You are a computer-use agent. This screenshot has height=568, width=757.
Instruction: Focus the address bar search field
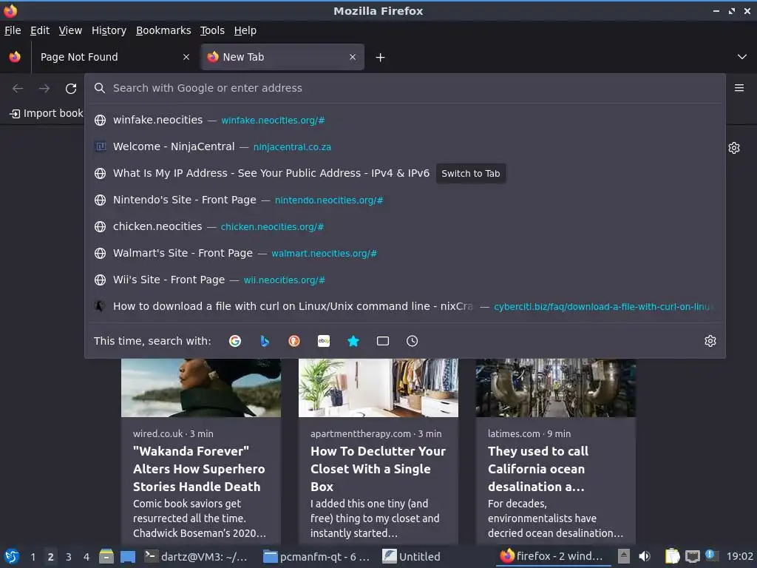[404, 88]
